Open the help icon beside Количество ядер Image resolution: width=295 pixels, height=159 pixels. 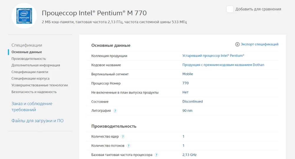[123, 137]
